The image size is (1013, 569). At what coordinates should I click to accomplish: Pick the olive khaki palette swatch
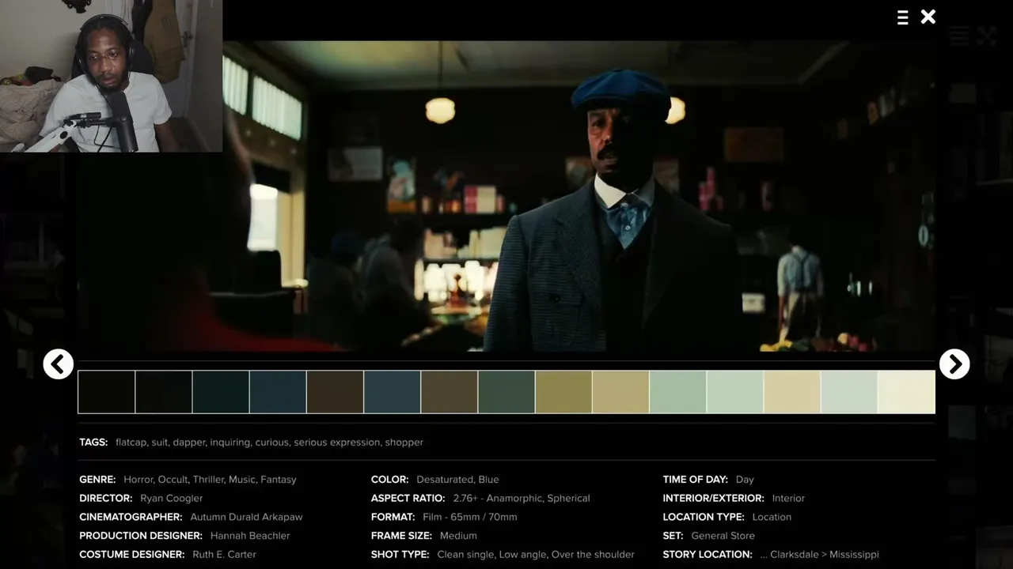[563, 392]
